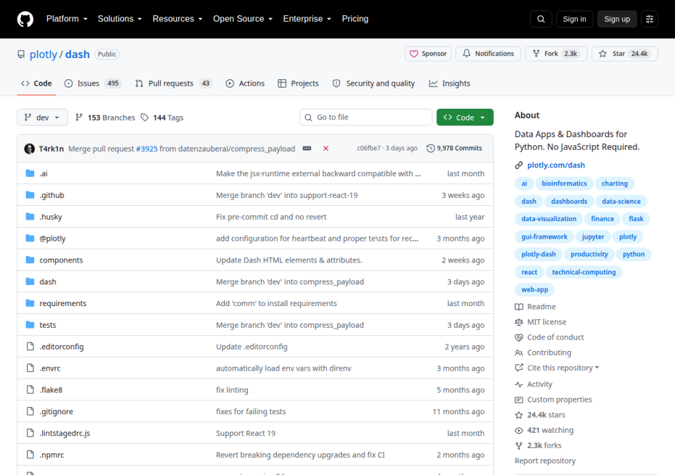Click the link icon beside plotly.com/dash
The height and width of the screenshot is (475, 675).
coord(519,165)
